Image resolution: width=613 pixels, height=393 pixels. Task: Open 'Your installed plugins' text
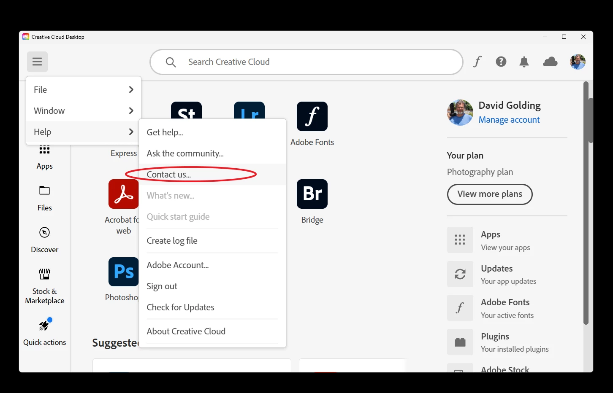tap(515, 349)
